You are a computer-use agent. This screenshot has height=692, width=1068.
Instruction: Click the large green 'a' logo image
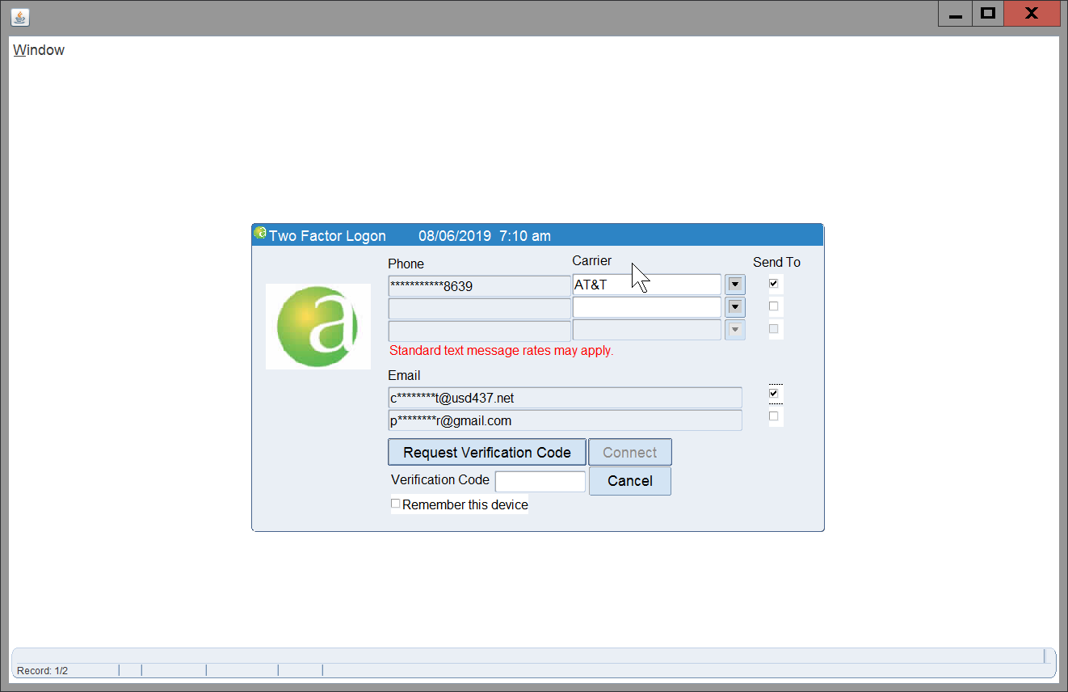(x=317, y=327)
